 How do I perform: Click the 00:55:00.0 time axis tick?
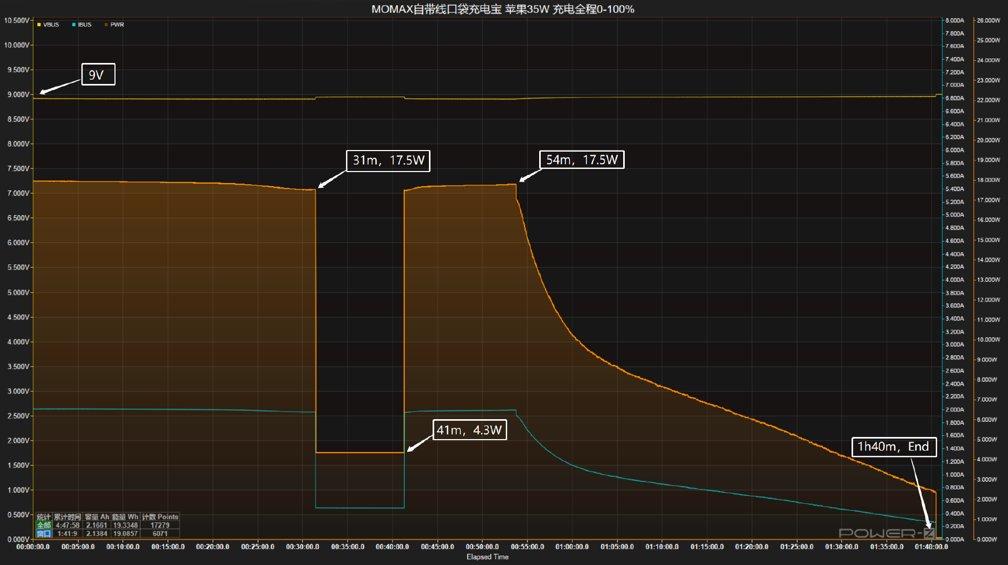click(x=527, y=547)
